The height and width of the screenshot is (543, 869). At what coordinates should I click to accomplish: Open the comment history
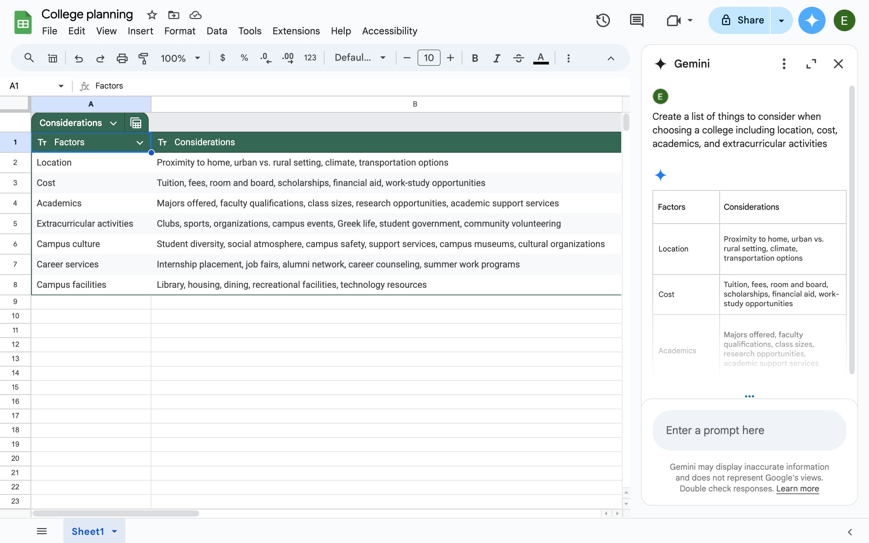[x=636, y=20]
